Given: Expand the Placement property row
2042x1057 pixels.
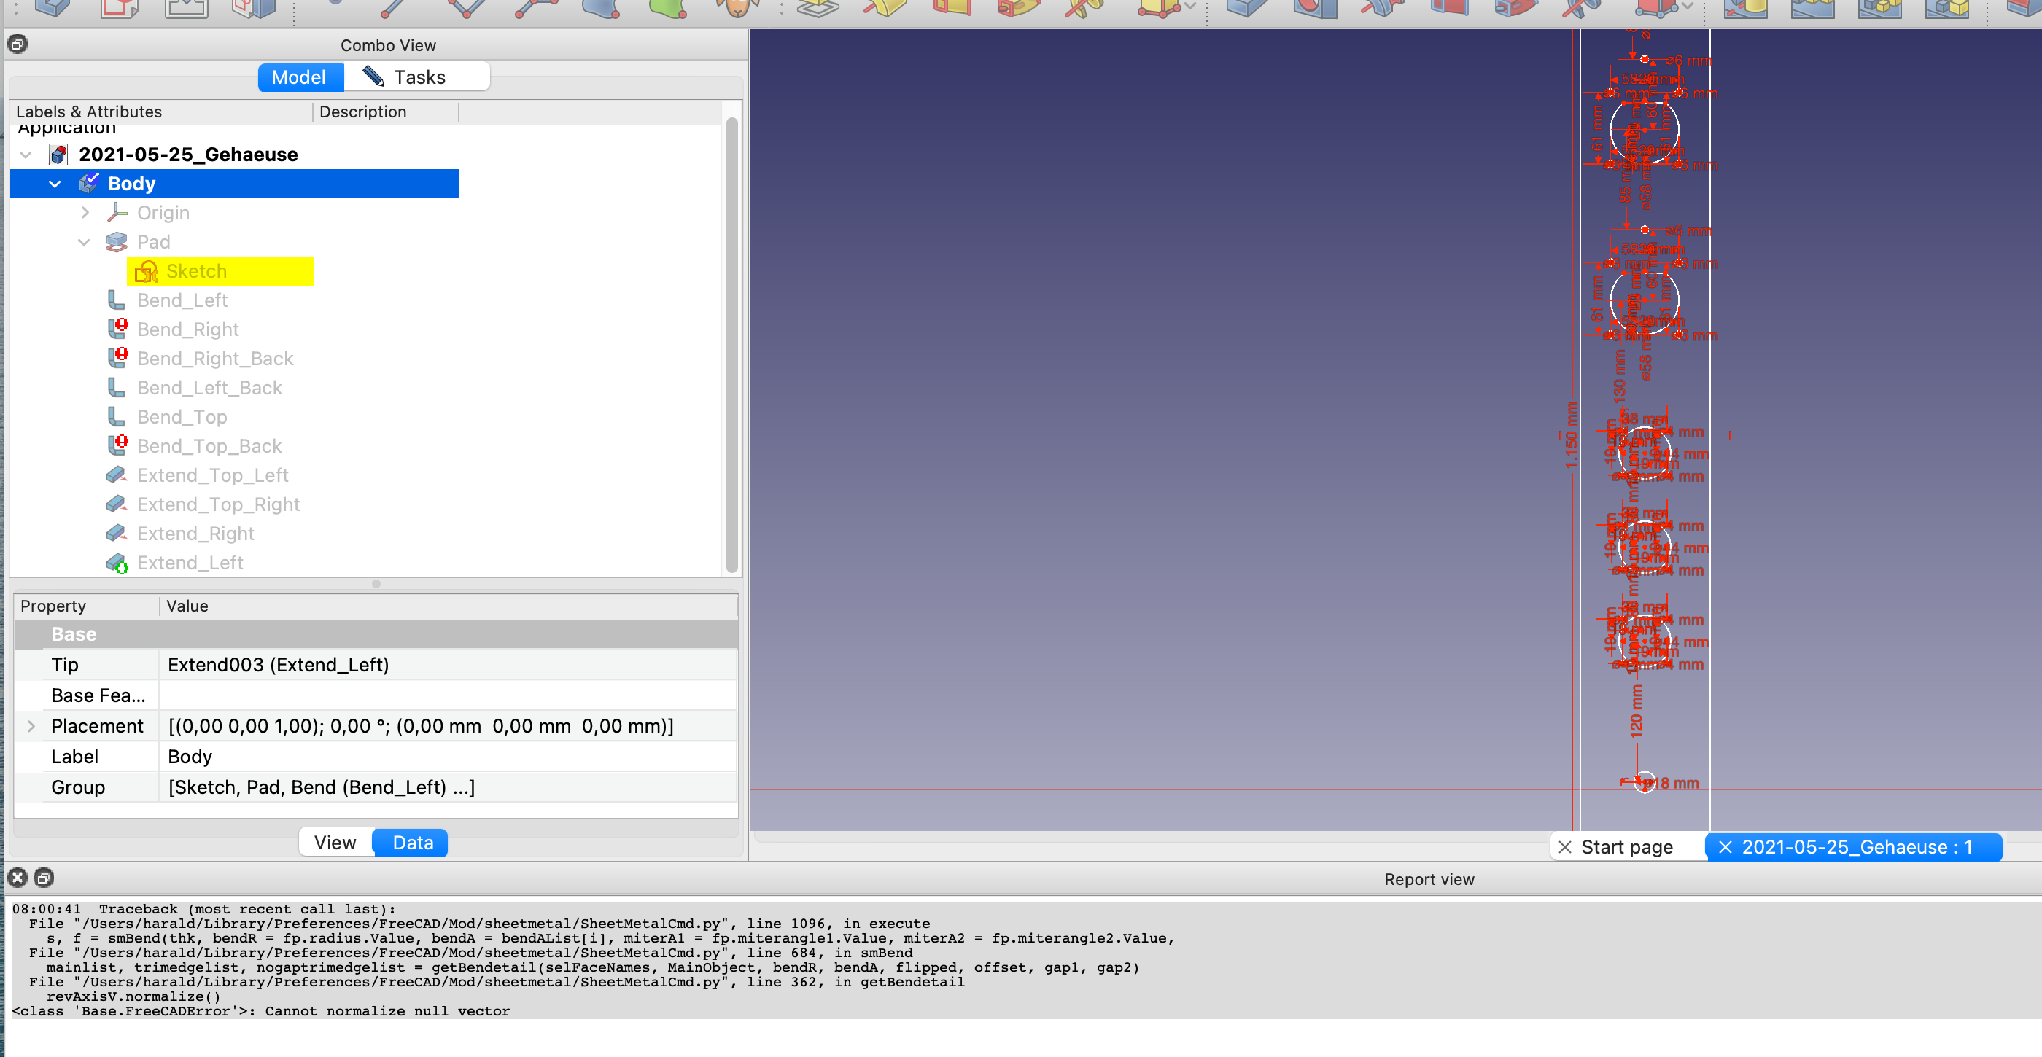Looking at the screenshot, I should tap(31, 726).
